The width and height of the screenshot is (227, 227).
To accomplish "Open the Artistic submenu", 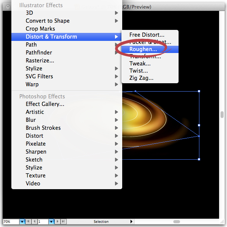I will (67, 112).
